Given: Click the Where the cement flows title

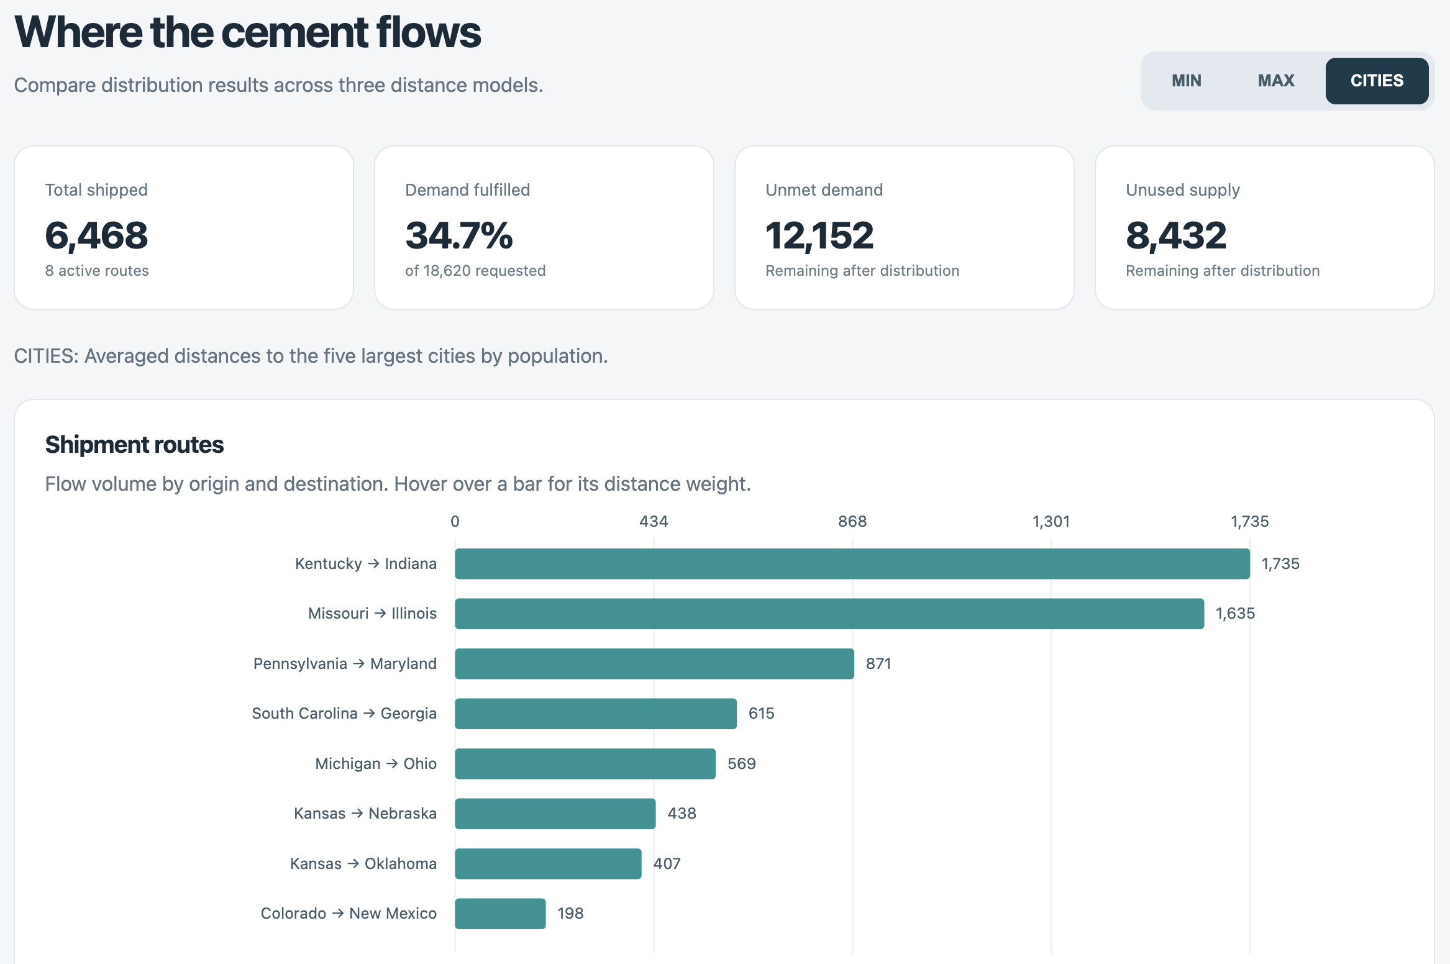Looking at the screenshot, I should click(247, 32).
